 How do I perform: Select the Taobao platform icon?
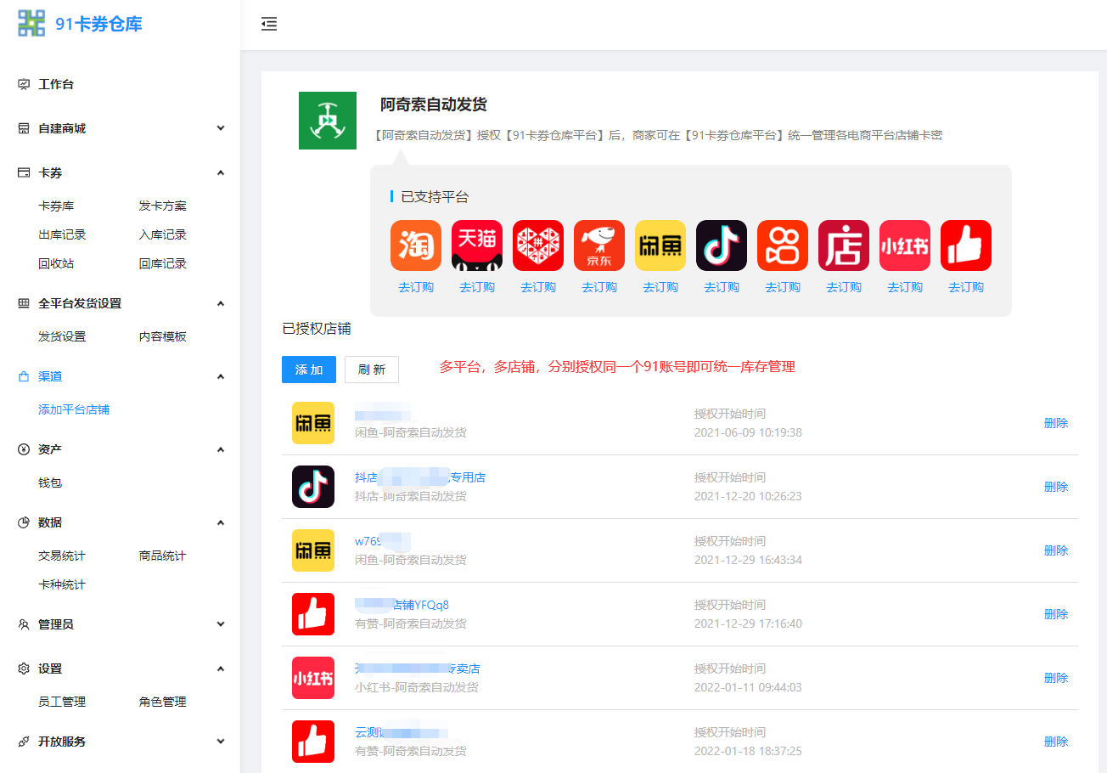(415, 245)
